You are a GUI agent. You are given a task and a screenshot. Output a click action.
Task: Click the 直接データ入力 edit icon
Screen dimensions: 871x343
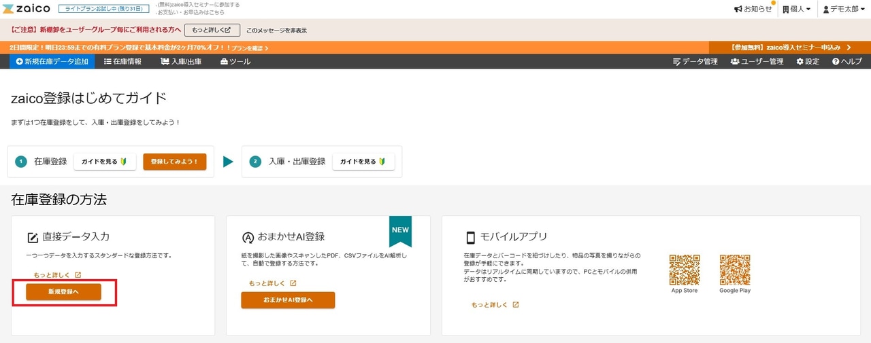pyautogui.click(x=32, y=238)
